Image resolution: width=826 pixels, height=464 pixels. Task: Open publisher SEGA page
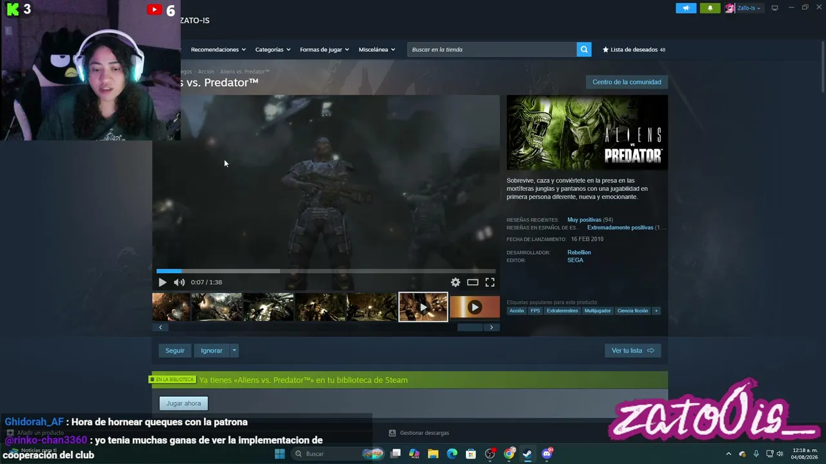pos(575,260)
